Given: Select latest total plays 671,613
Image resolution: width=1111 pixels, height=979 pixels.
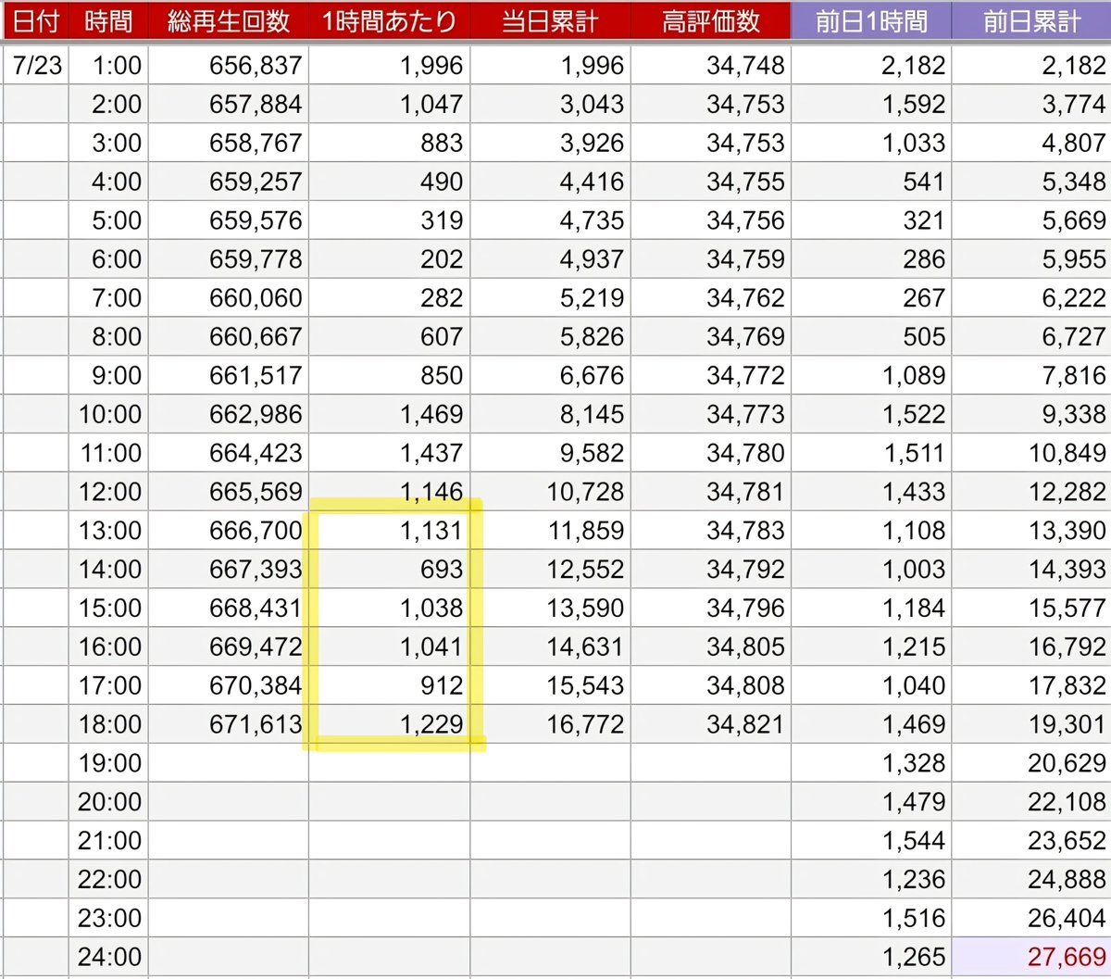Looking at the screenshot, I should [229, 724].
